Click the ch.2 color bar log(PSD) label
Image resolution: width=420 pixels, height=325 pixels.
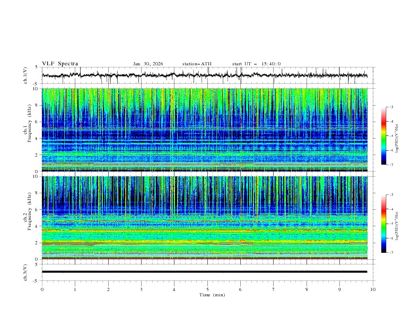click(x=397, y=226)
